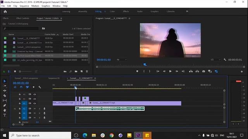The image size is (248, 139).
Task: Select the Type tool
Action: point(5,115)
